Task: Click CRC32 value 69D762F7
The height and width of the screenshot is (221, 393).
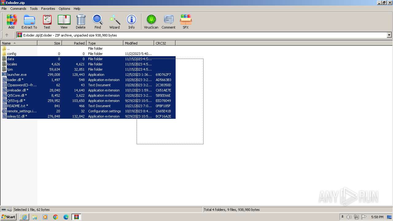Action: pos(163,75)
